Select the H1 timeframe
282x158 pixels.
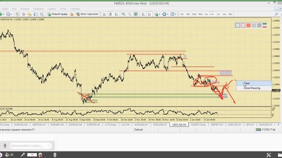206,14
